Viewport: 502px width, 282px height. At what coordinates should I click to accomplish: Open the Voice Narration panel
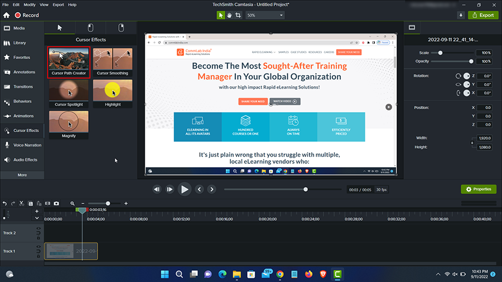pos(22,145)
